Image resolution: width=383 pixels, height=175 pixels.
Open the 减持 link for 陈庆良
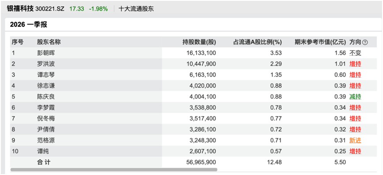pos(355,97)
